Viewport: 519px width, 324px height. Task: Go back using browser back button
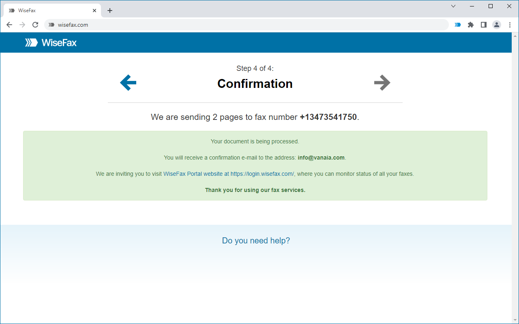[x=9, y=25]
